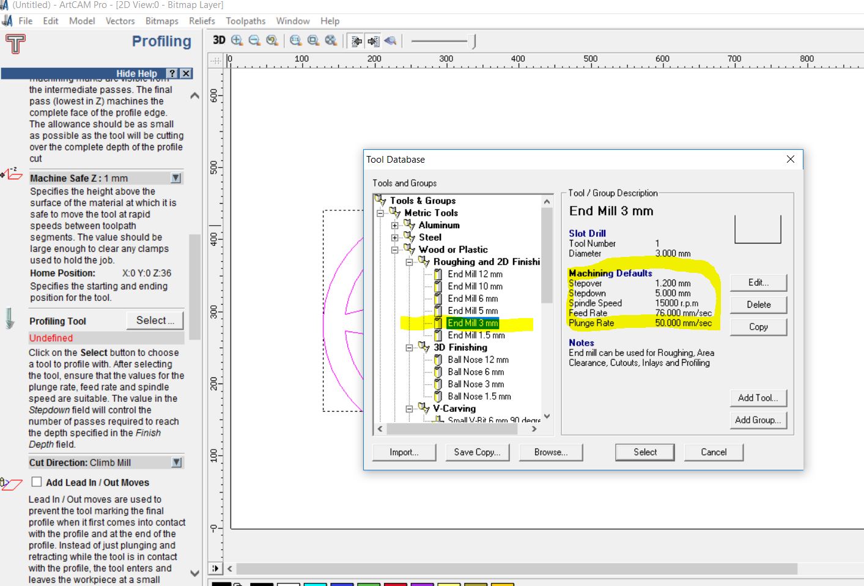Click the Ball Nose 3 mm tool icon
Viewport: 864px width, 586px height.
click(x=438, y=384)
